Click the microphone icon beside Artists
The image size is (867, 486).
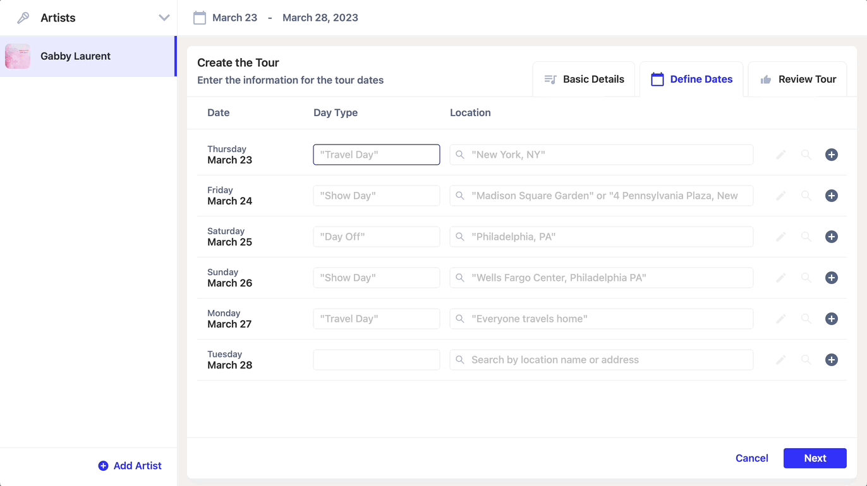[23, 18]
